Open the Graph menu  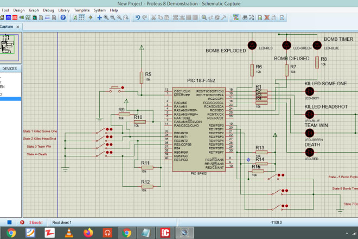pyautogui.click(x=34, y=10)
